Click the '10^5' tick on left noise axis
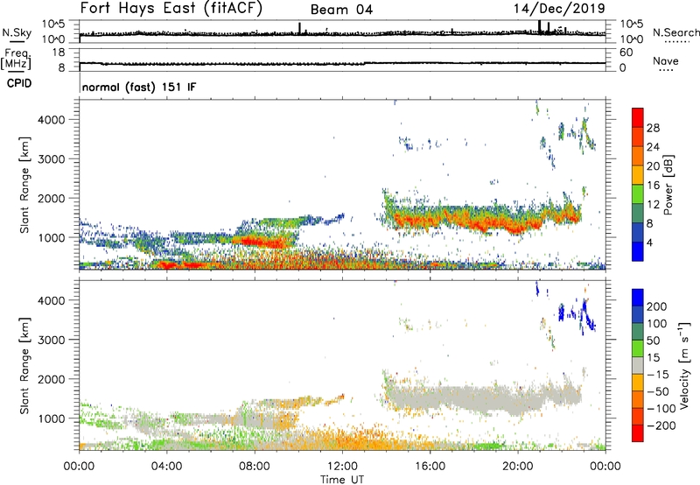The height and width of the screenshot is (485, 700). coord(53,24)
